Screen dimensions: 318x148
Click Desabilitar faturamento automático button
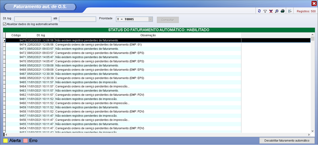tap(287, 140)
